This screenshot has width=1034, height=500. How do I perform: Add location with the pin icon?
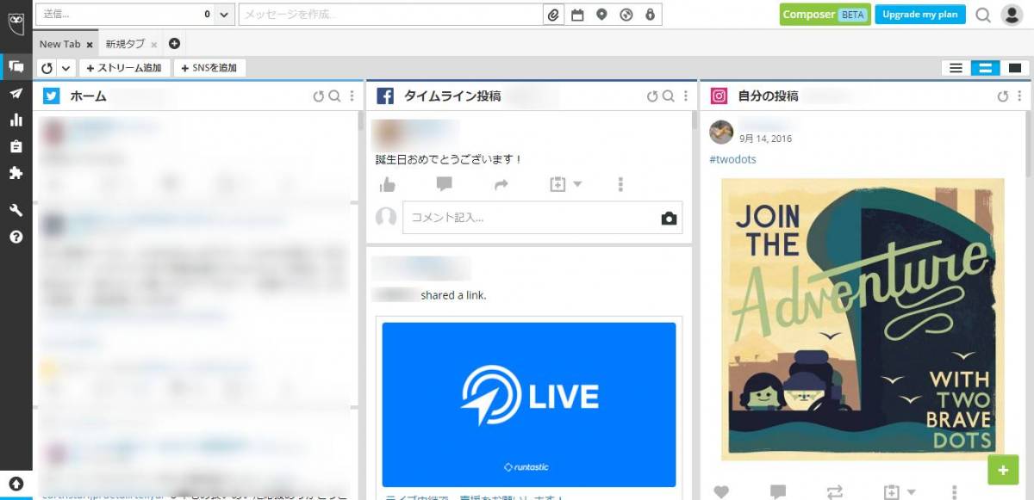click(601, 15)
